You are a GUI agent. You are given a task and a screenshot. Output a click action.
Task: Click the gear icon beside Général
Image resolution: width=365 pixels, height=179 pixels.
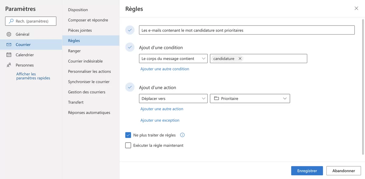[9, 34]
